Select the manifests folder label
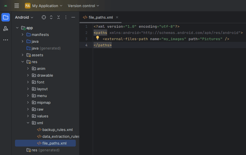 pos(40,35)
